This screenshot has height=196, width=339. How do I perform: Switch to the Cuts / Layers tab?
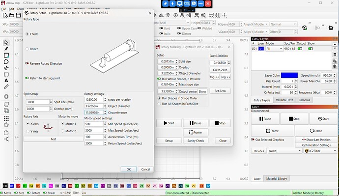(262, 100)
